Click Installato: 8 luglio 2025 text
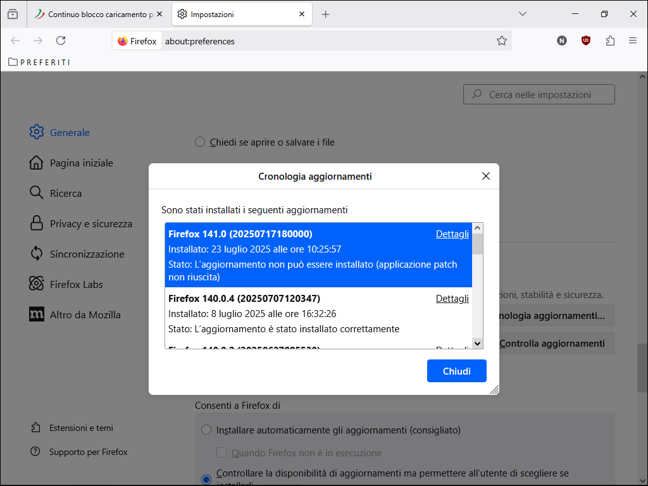 click(252, 314)
